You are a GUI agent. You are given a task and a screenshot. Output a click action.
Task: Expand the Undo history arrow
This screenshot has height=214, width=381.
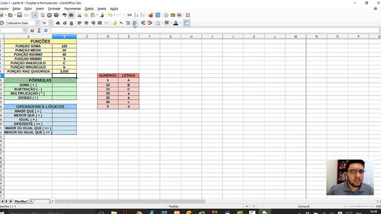pyautogui.click(x=114, y=15)
